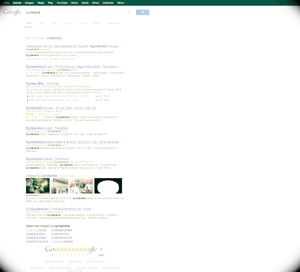Screen dimensions: 300x272
Task: Switch to the Images results tab
Action: (x=41, y=23)
